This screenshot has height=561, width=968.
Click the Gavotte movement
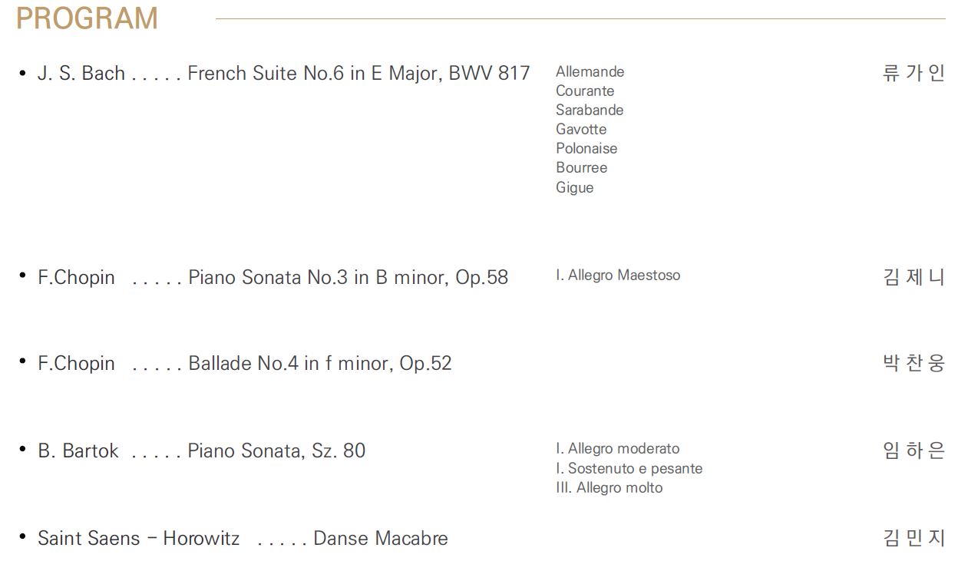[581, 129]
